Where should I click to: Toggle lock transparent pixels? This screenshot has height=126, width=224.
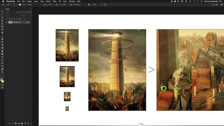(x=10, y=19)
